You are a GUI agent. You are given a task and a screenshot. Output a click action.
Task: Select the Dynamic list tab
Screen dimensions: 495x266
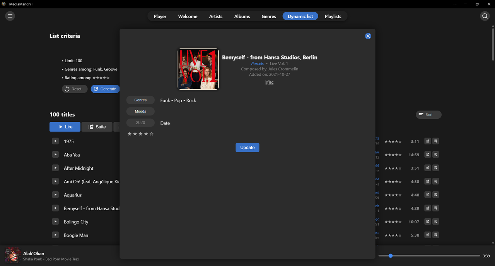pos(300,16)
